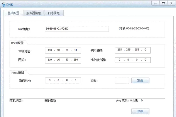The image size is (176, 117).
Task: Click first octet of 域名服务器 field
Action: pos(119,60)
